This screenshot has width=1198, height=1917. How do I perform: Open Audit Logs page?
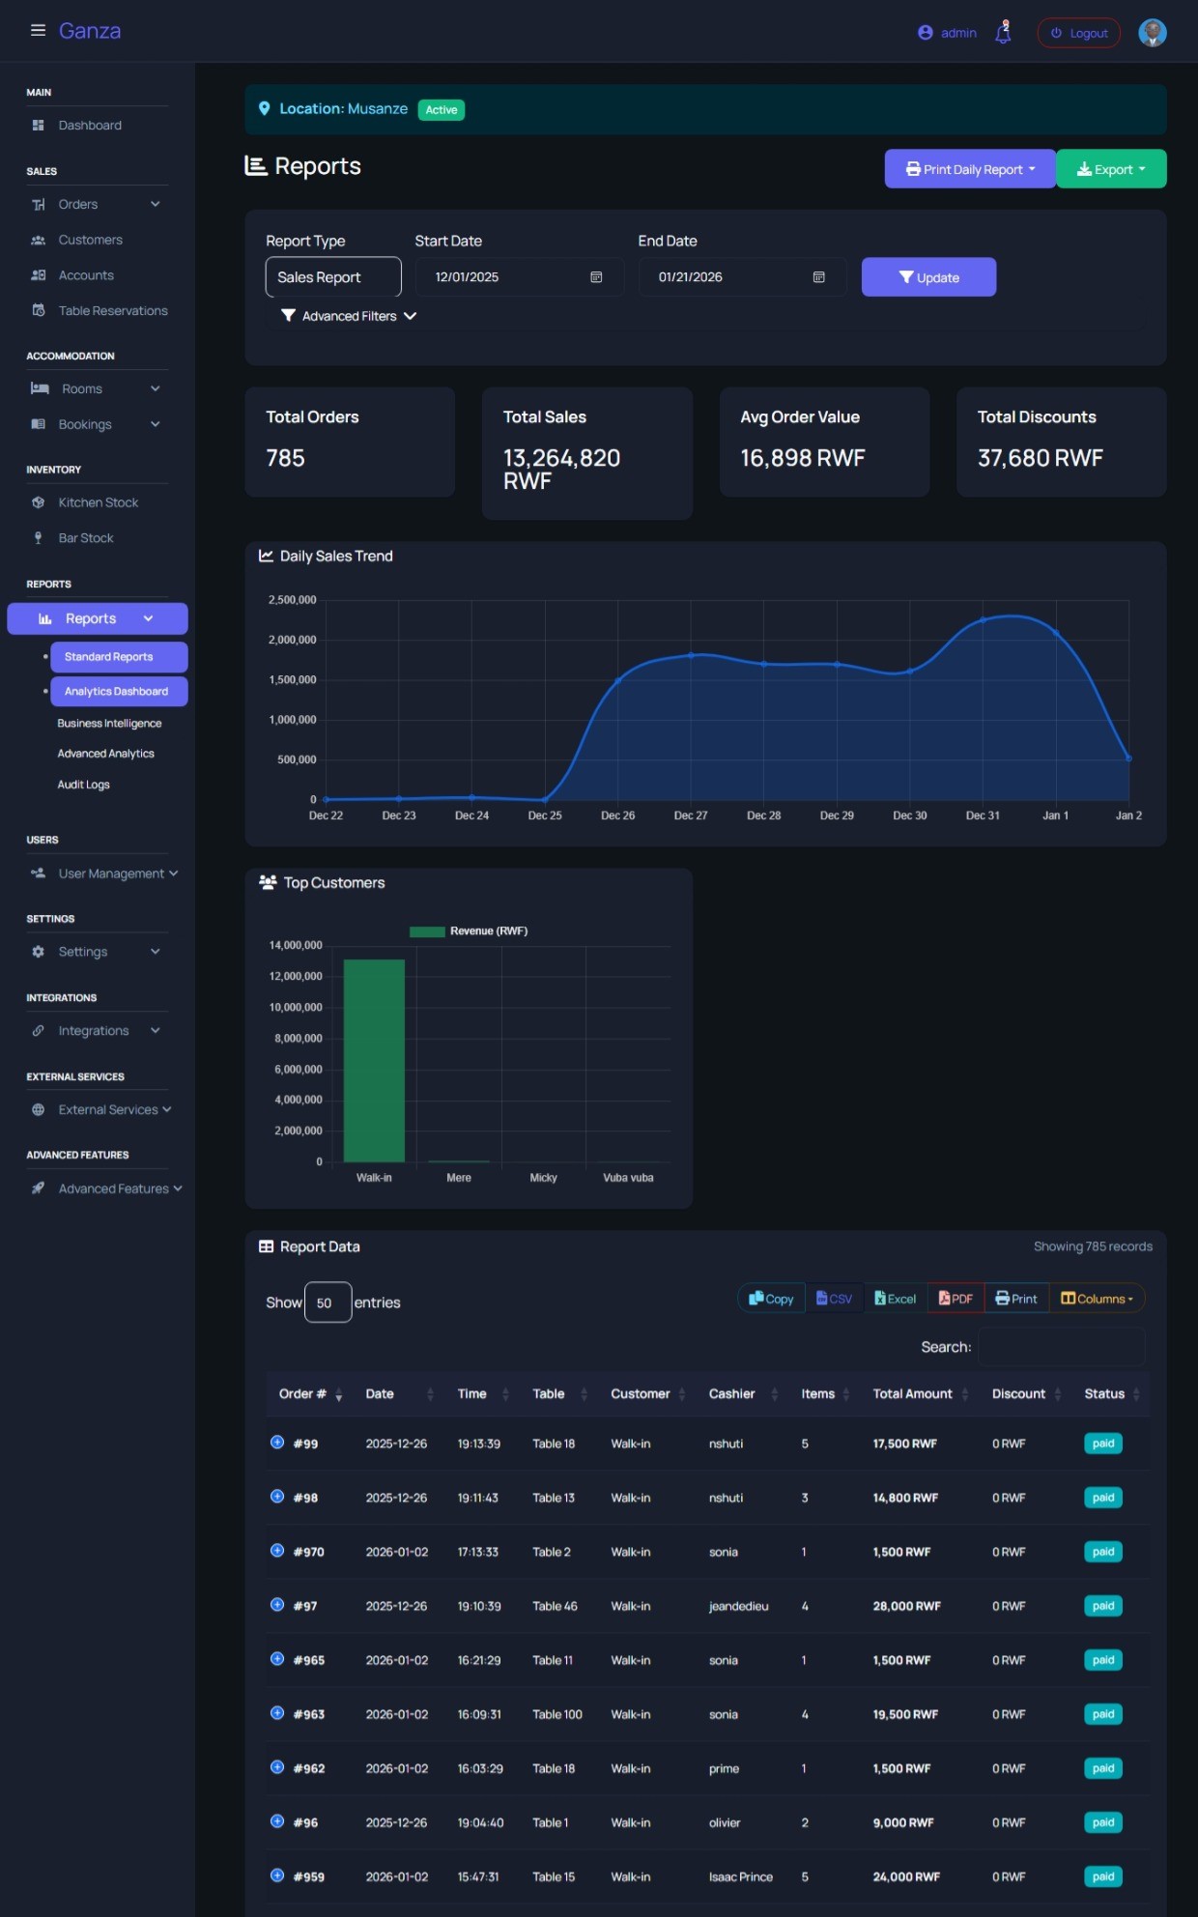(x=83, y=786)
